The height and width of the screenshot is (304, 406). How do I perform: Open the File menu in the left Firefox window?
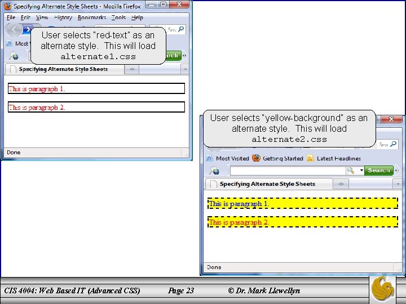[x=11, y=17]
